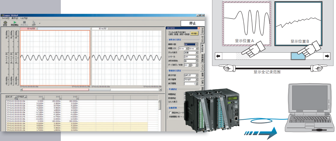Open the 表示内容 ロギング dropdown in settings
Viewport: 336px width, 141px height.
191,76
